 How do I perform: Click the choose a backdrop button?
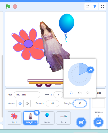[99, 122]
